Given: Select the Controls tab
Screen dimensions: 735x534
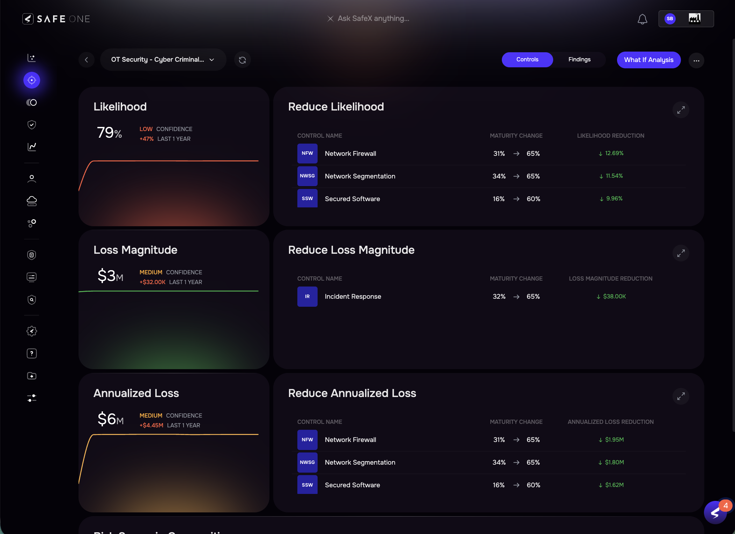Looking at the screenshot, I should 527,60.
